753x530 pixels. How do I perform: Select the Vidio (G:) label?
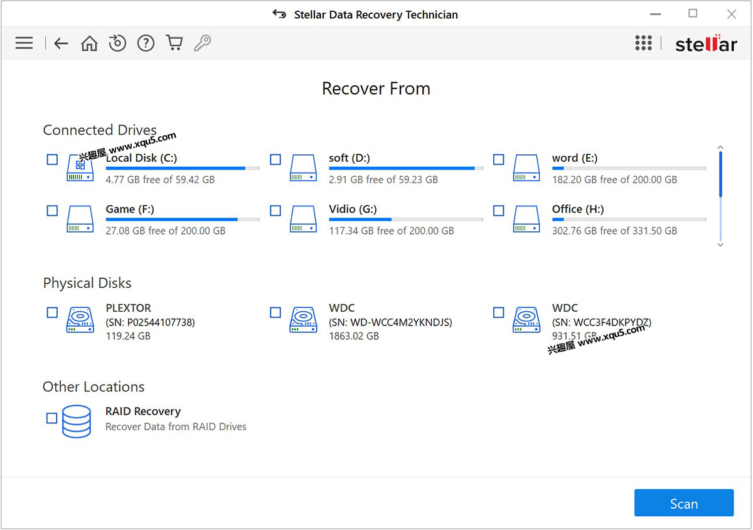pyautogui.click(x=353, y=209)
